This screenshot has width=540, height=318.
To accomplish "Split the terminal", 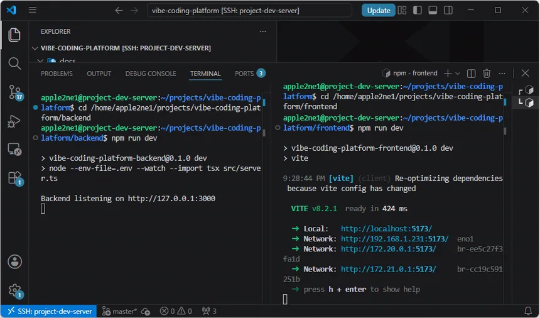I will point(471,74).
